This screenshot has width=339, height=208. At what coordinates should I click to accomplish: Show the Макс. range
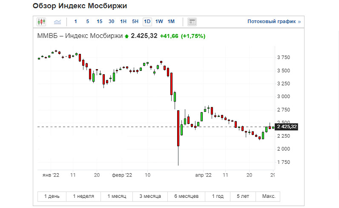[268, 197]
